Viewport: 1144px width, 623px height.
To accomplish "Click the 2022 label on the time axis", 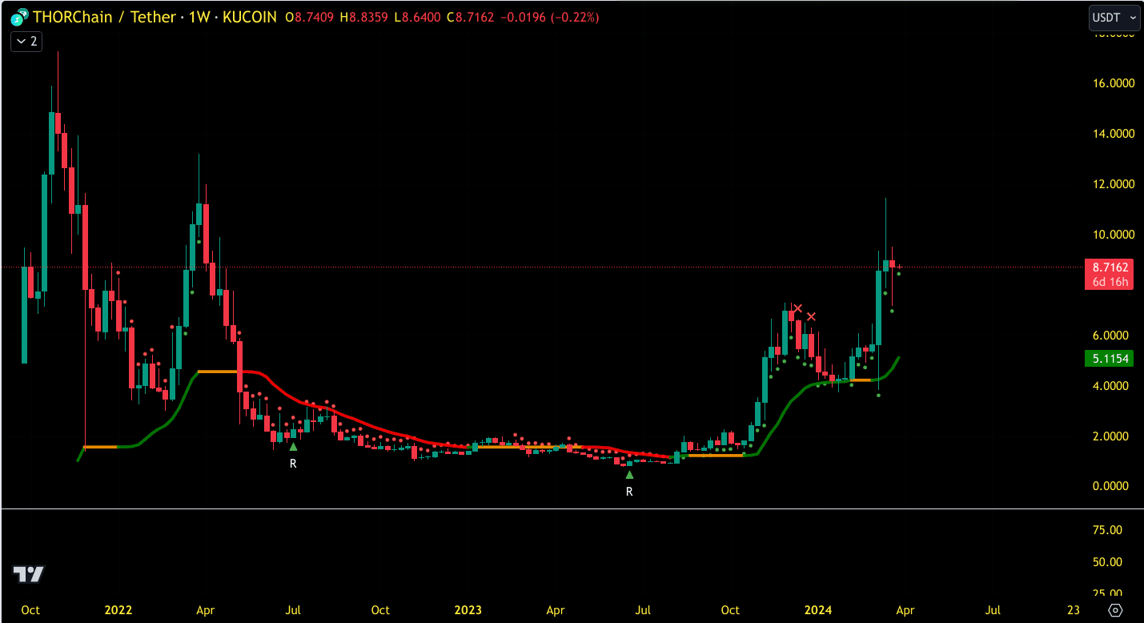I will (x=118, y=610).
